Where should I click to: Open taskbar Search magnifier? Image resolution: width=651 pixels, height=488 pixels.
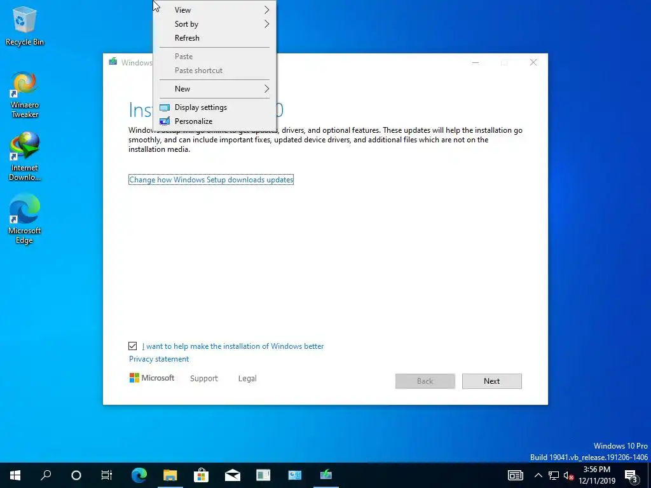tap(46, 475)
